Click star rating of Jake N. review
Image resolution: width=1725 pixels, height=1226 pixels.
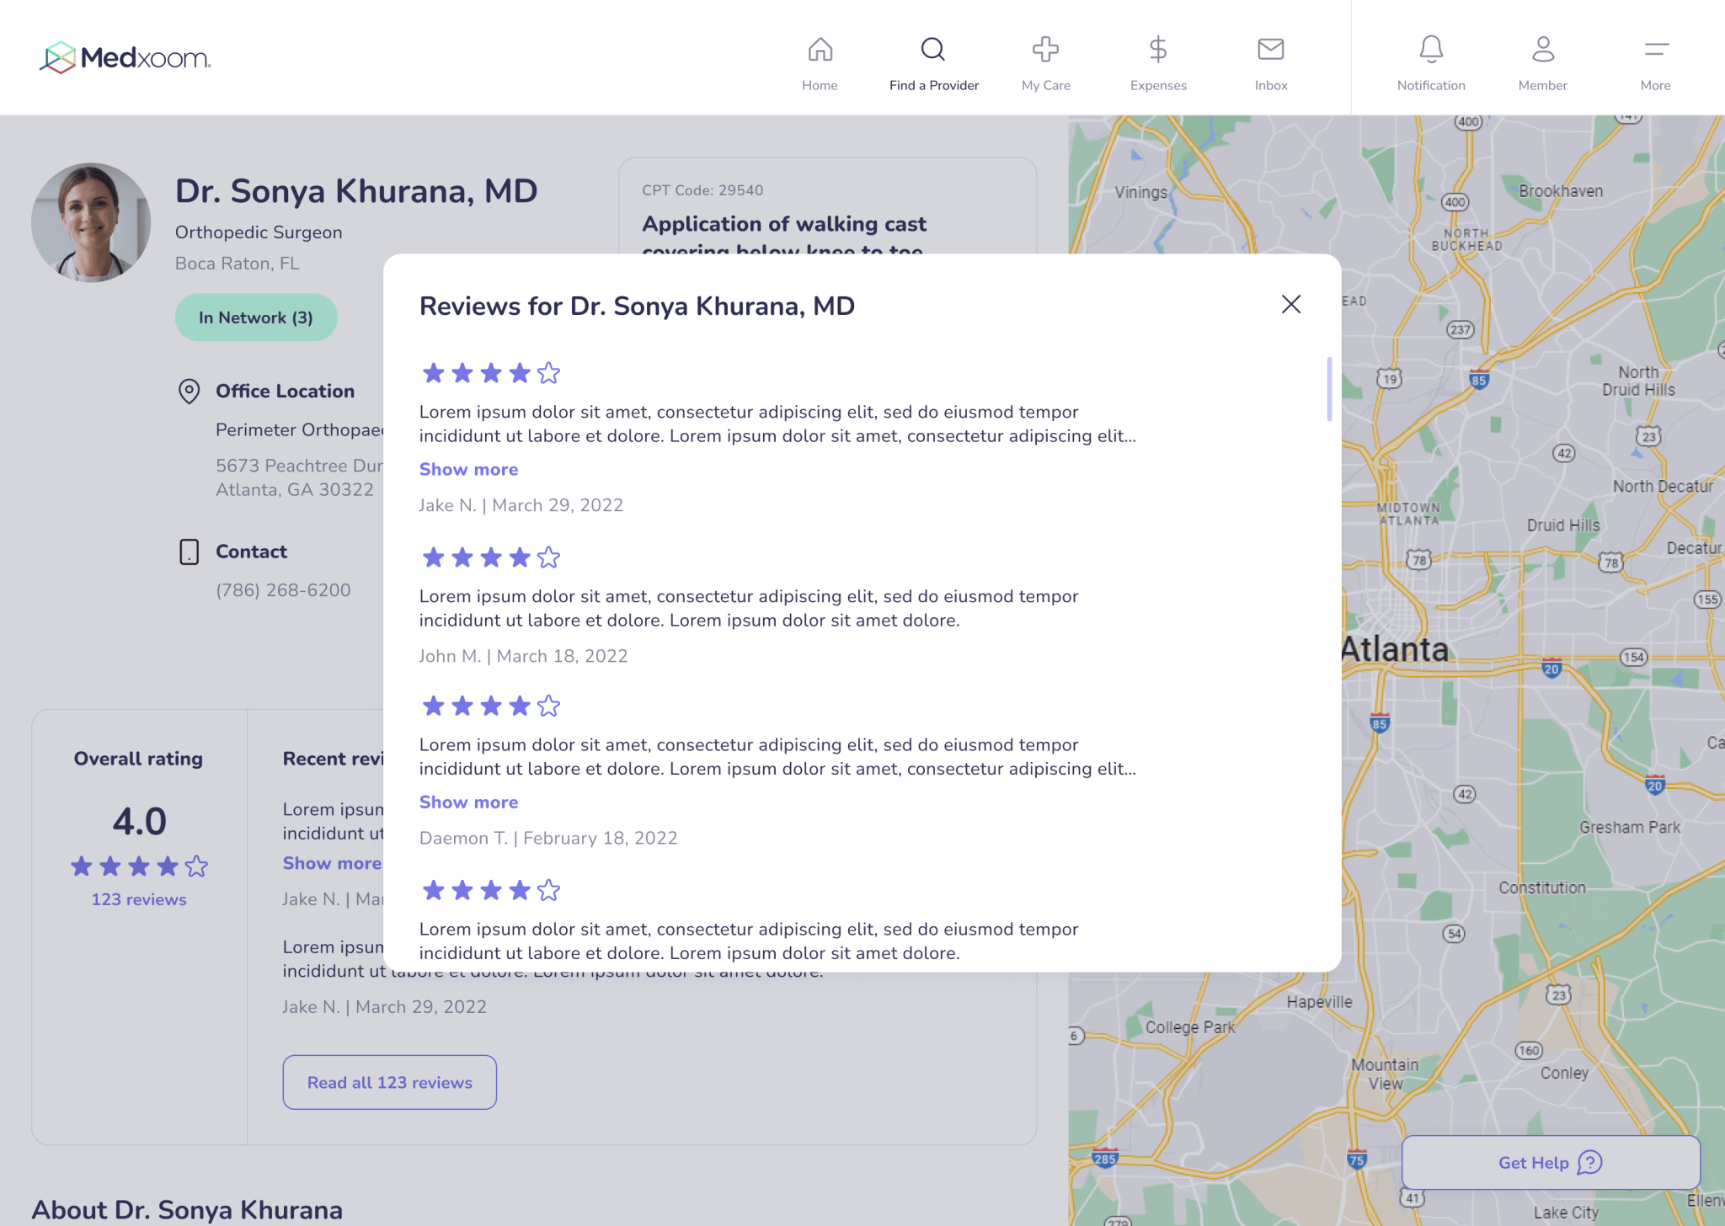[491, 373]
